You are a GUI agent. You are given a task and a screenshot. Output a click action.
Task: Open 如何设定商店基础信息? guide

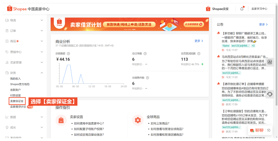tap(89, 135)
